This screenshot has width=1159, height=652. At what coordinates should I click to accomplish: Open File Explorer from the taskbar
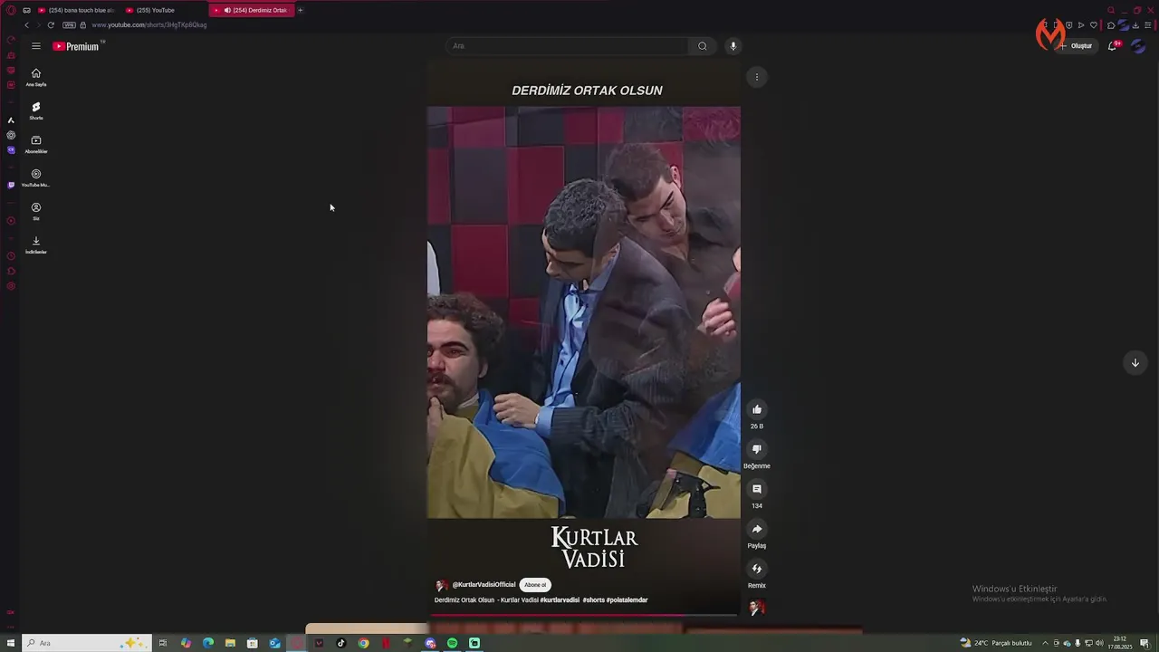pyautogui.click(x=230, y=643)
